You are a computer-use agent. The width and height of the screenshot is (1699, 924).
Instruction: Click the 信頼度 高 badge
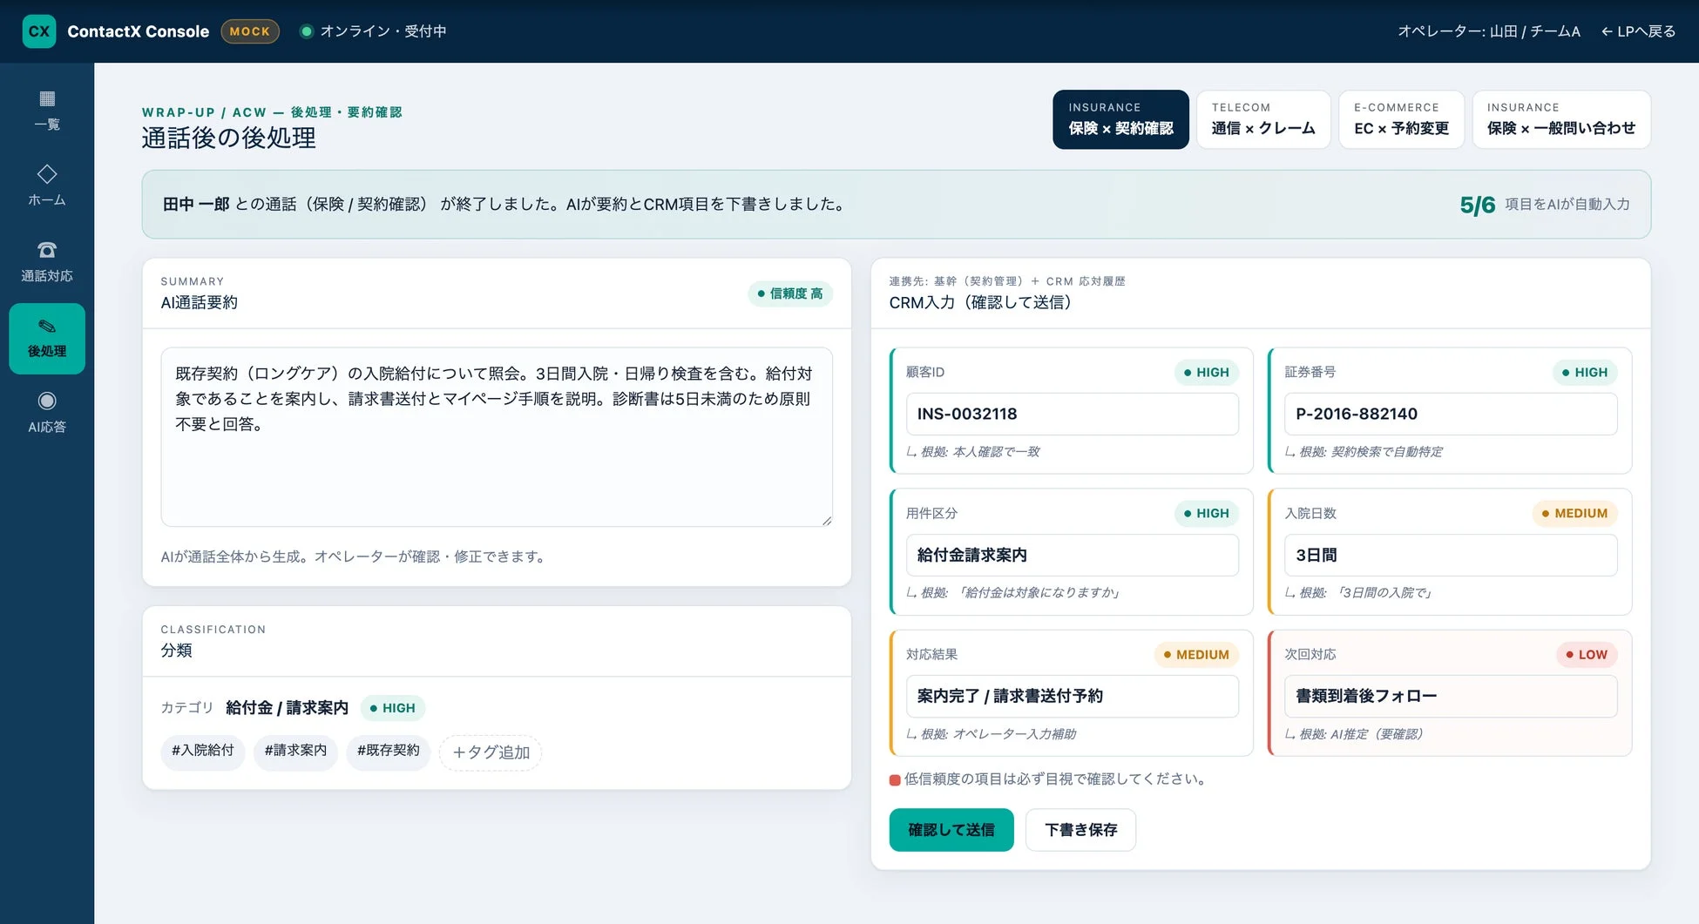pyautogui.click(x=790, y=293)
